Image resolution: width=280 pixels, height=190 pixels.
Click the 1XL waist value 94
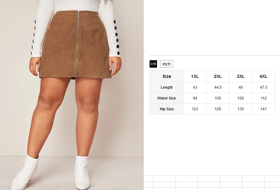195,98
